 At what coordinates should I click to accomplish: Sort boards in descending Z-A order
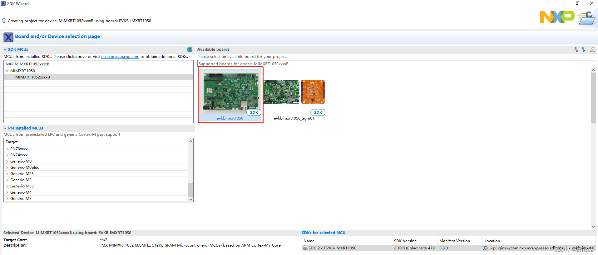click(x=583, y=50)
